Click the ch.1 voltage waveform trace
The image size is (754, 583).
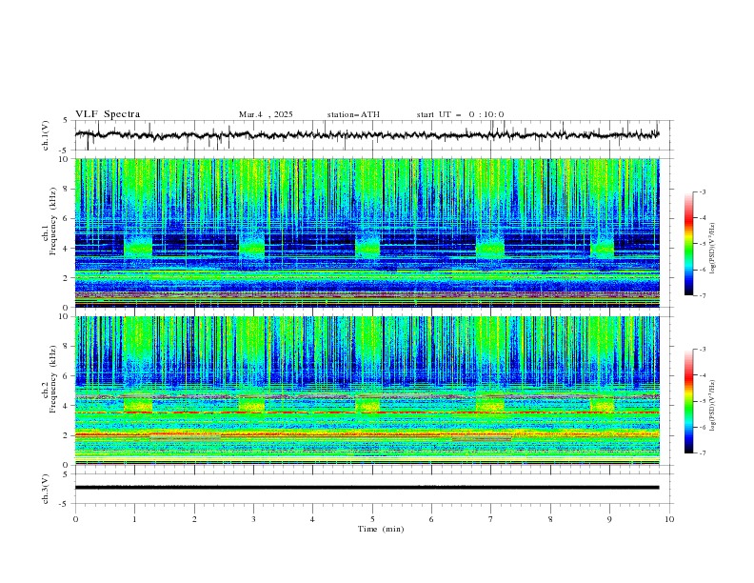click(x=367, y=134)
